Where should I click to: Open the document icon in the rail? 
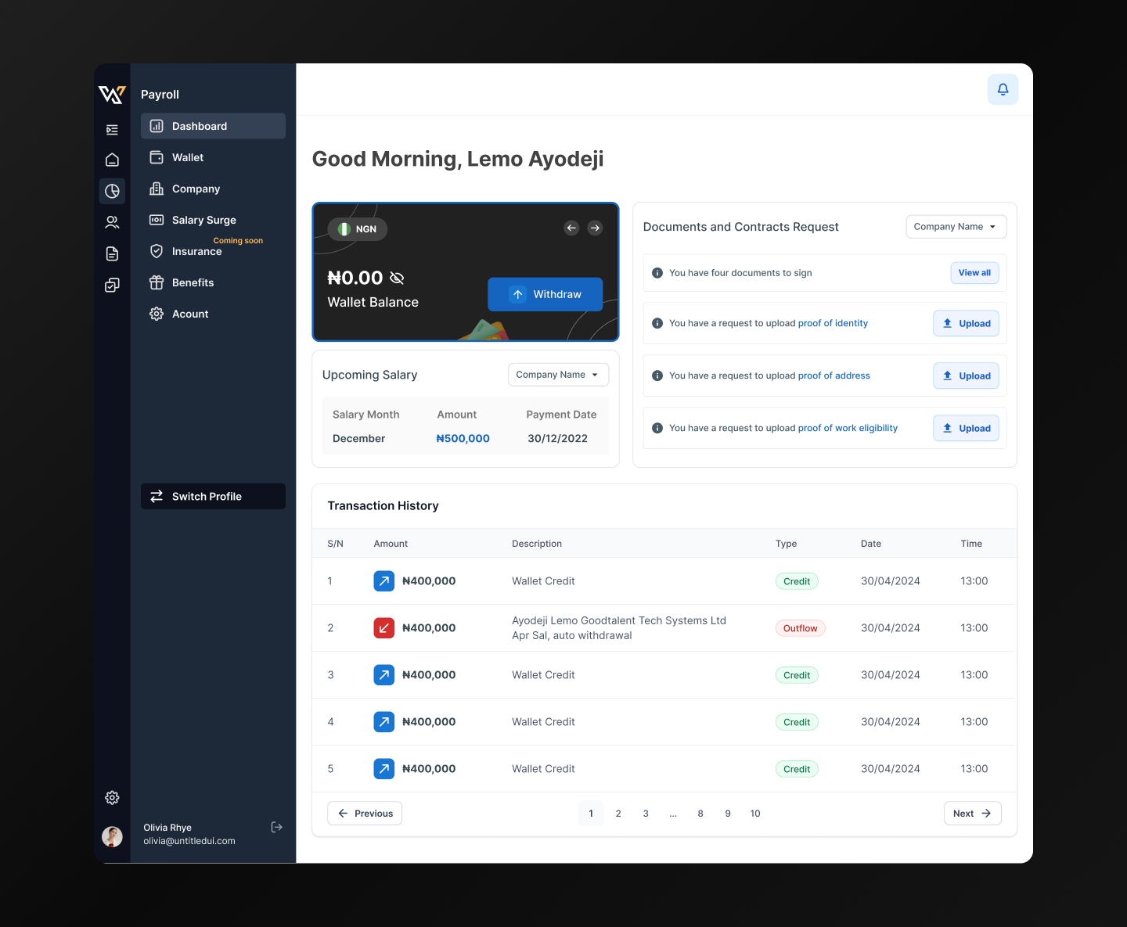tap(112, 253)
